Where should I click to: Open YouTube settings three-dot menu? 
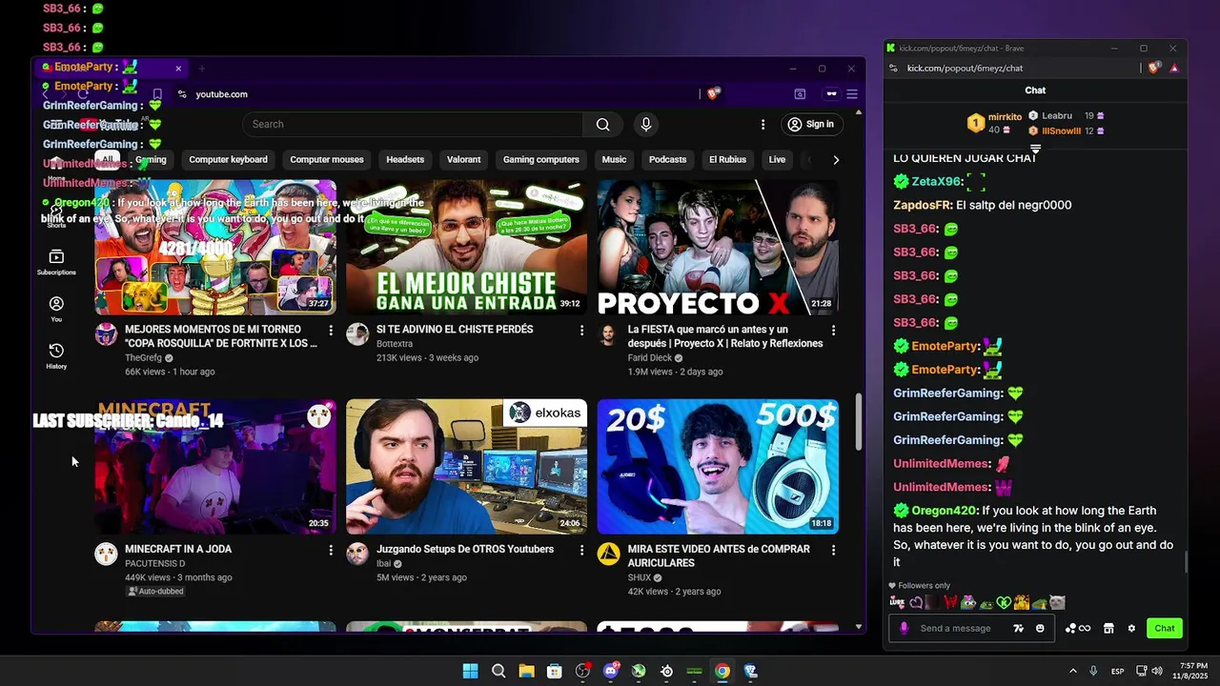762,124
